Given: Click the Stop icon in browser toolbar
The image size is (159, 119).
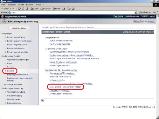Looking at the screenshot, I should tap(19, 9).
